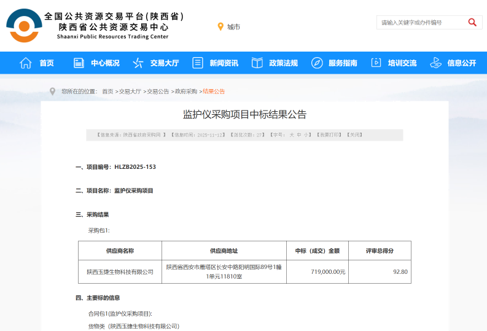Click the 中标（成交）金额 table header
This screenshot has width=487, height=331.
point(318,251)
